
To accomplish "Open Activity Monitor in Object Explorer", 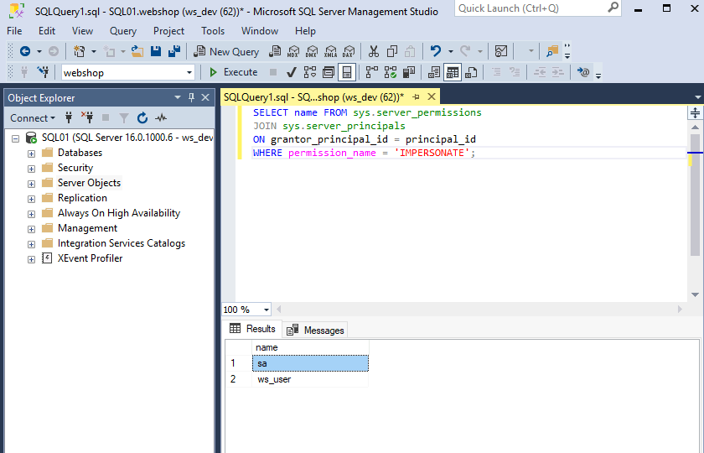I will point(161,117).
